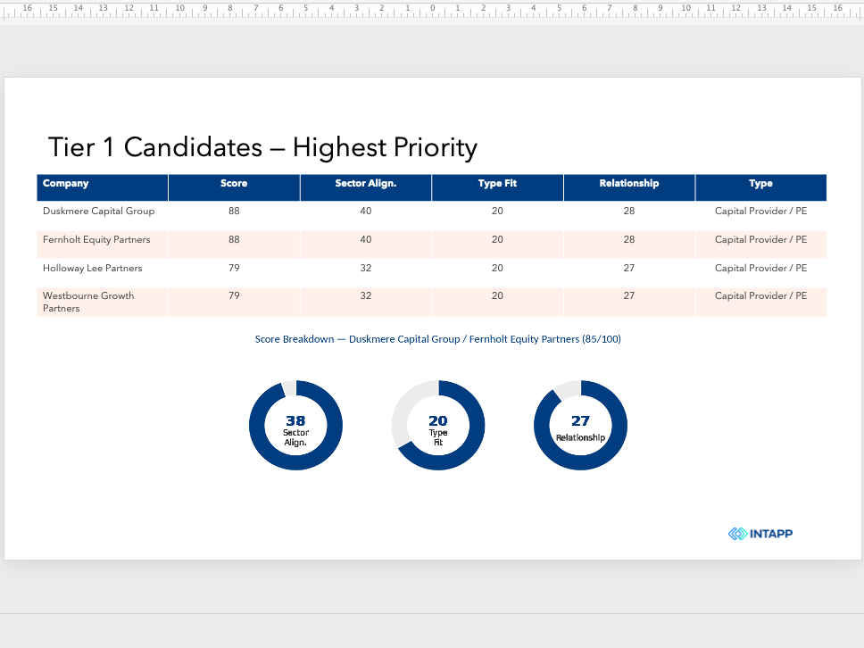Click the slide title text

(262, 147)
